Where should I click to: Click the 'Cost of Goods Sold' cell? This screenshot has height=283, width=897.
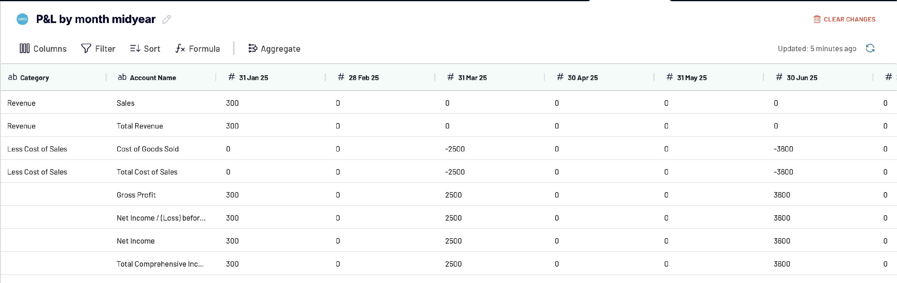pyautogui.click(x=148, y=149)
